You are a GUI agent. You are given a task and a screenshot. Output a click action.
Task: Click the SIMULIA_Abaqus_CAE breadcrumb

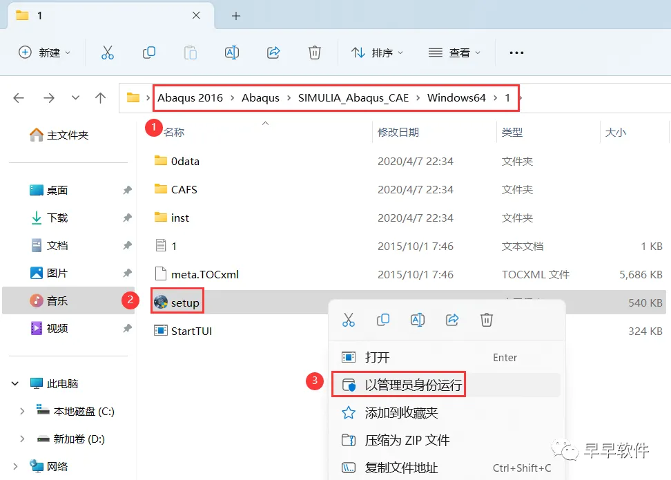point(353,97)
